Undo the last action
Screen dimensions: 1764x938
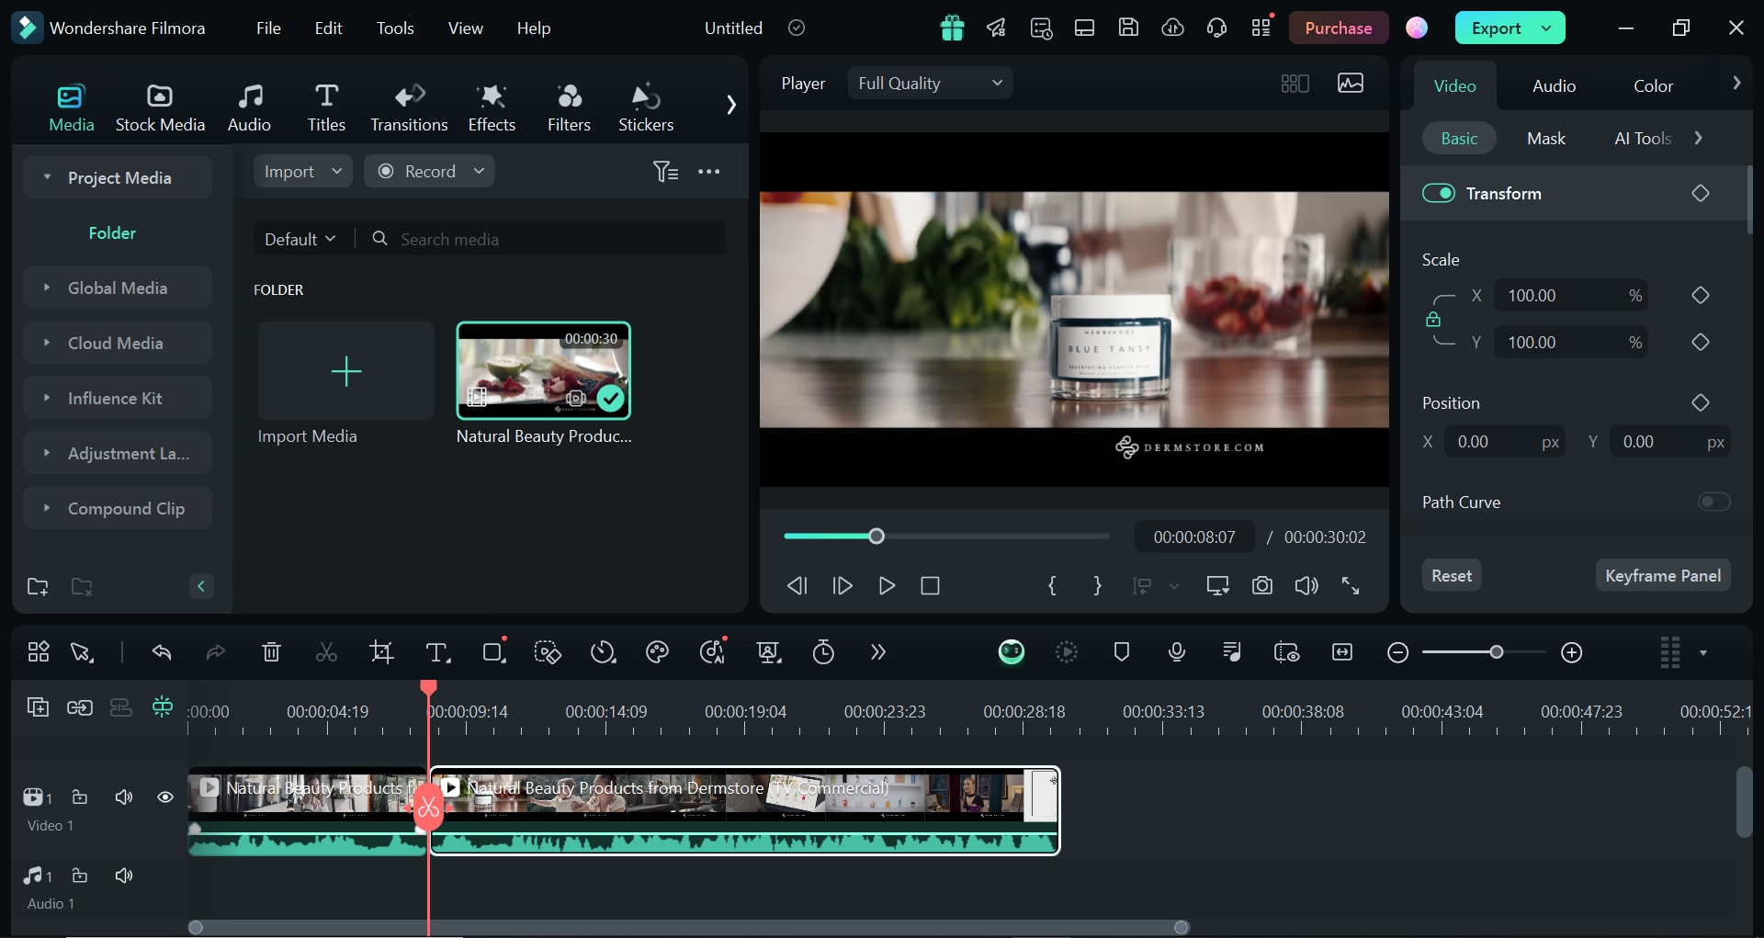(x=162, y=652)
